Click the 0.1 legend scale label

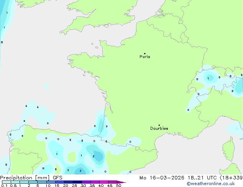pyautogui.click(x=4, y=185)
